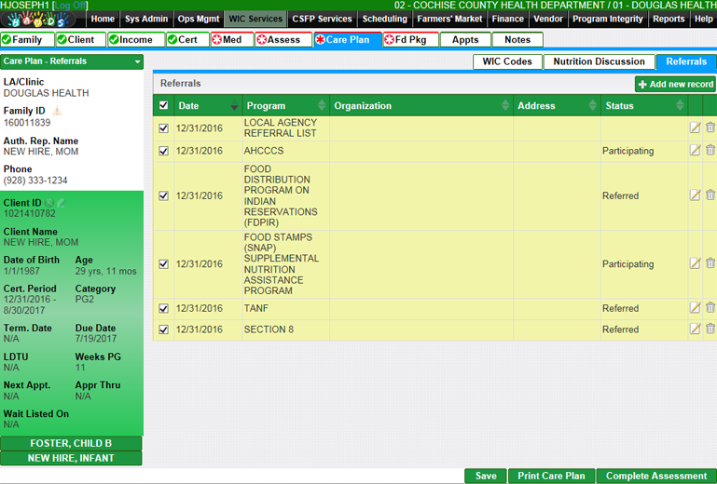Uncheck the TANF row checkbox
Image resolution: width=717 pixels, height=484 pixels.
click(x=164, y=309)
